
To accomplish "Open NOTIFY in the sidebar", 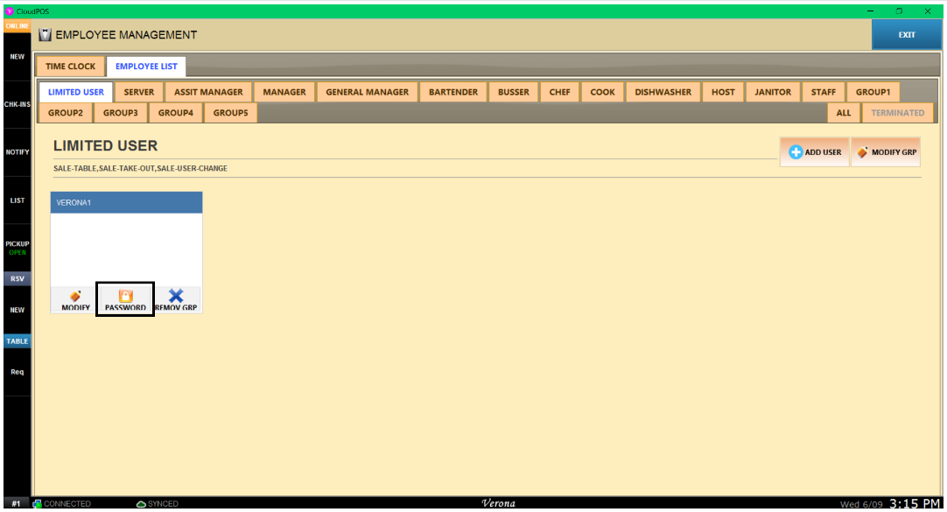I will (x=17, y=152).
